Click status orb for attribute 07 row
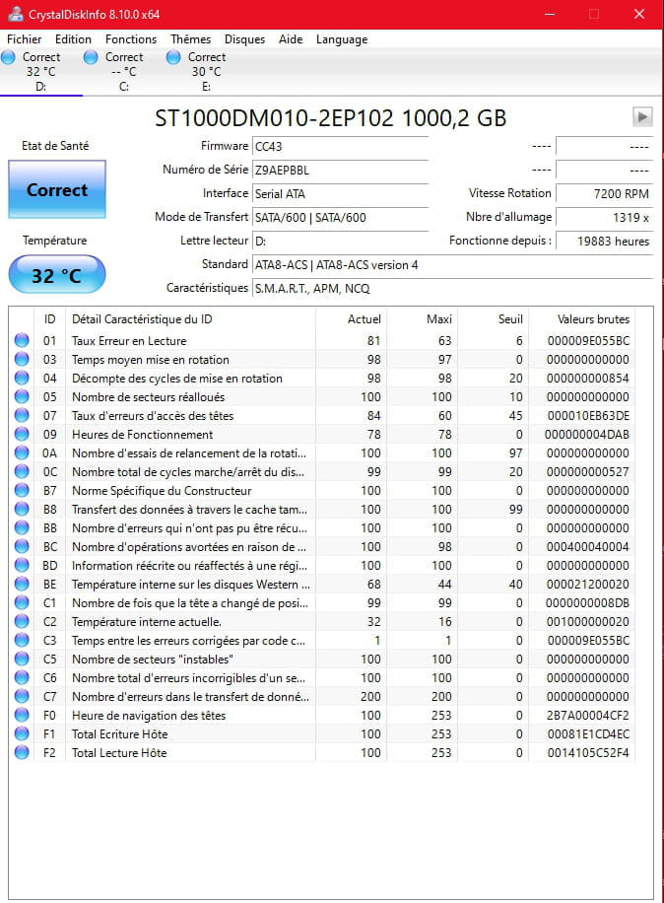Image resolution: width=664 pixels, height=903 pixels. point(22,415)
